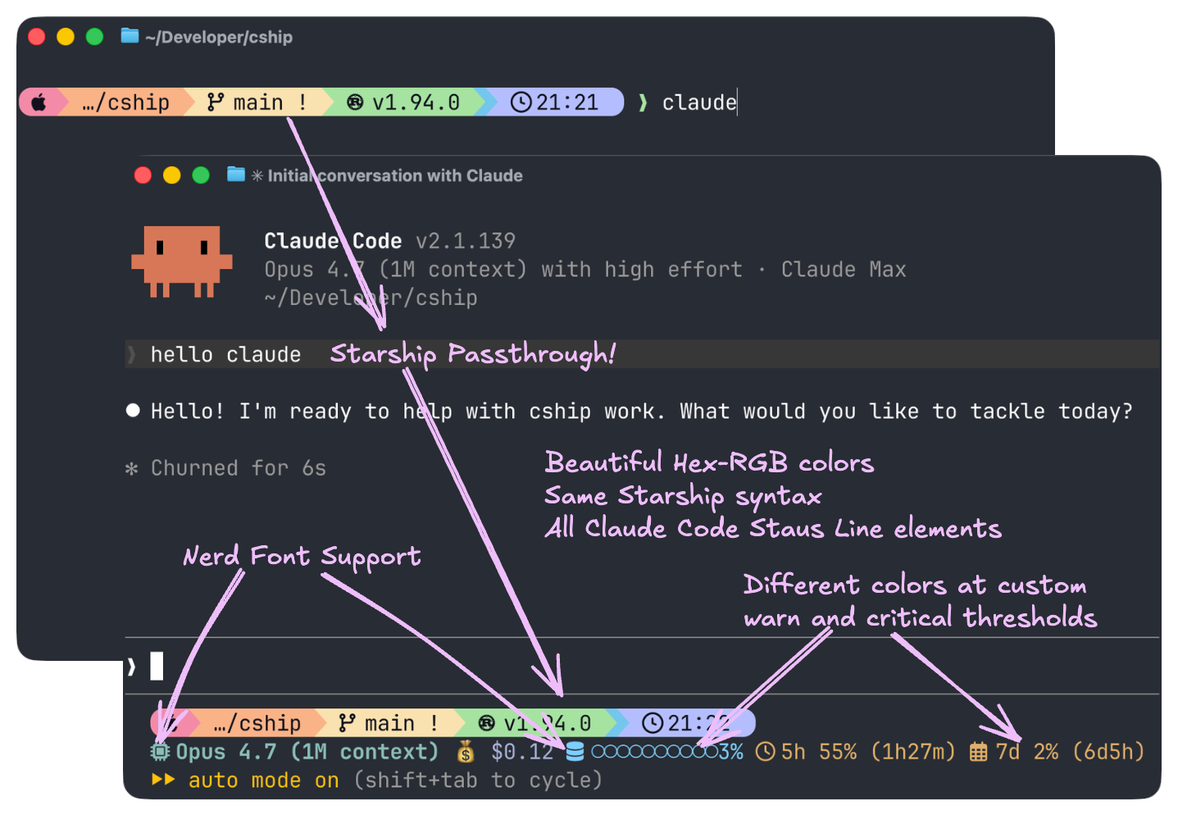The image size is (1178, 815).
Task: Click the "21:21" time segment
Action: 567,102
